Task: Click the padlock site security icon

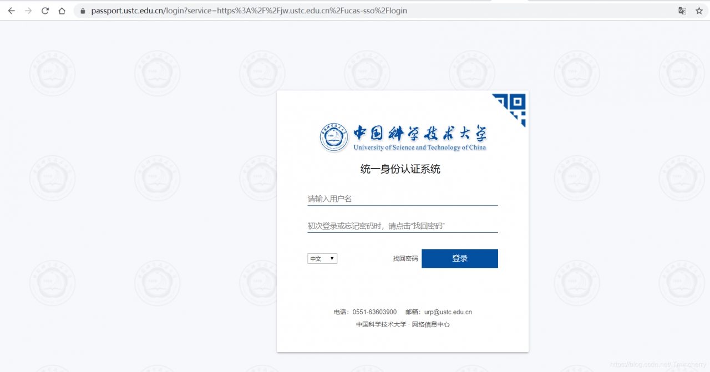Action: tap(83, 11)
